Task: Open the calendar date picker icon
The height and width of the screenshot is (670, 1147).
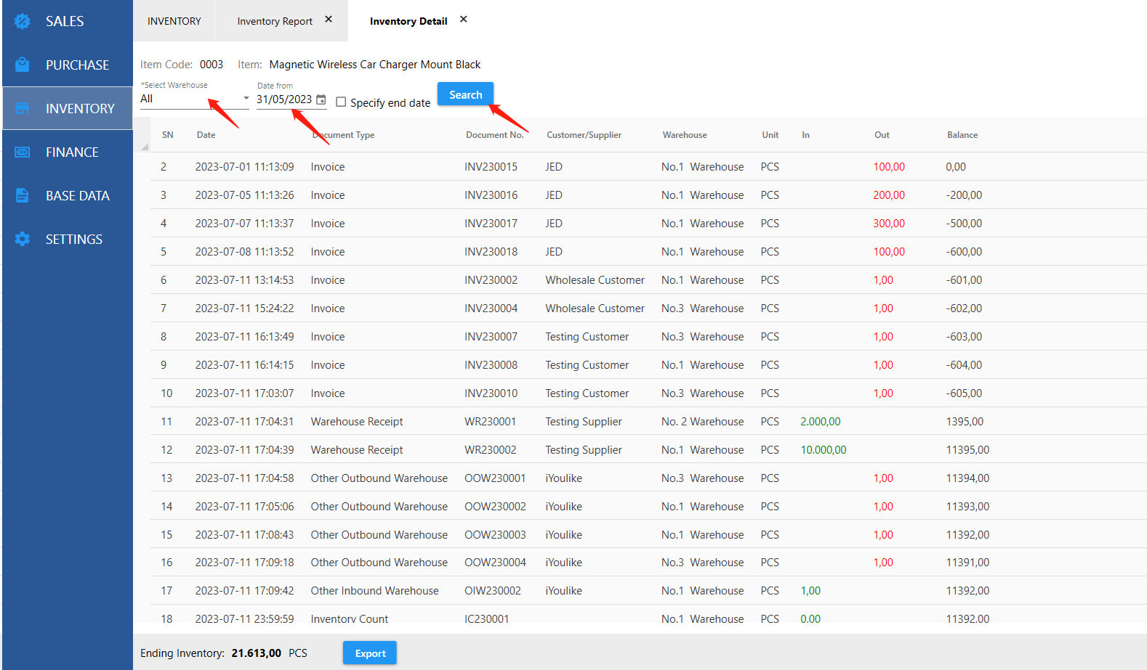Action: point(321,99)
